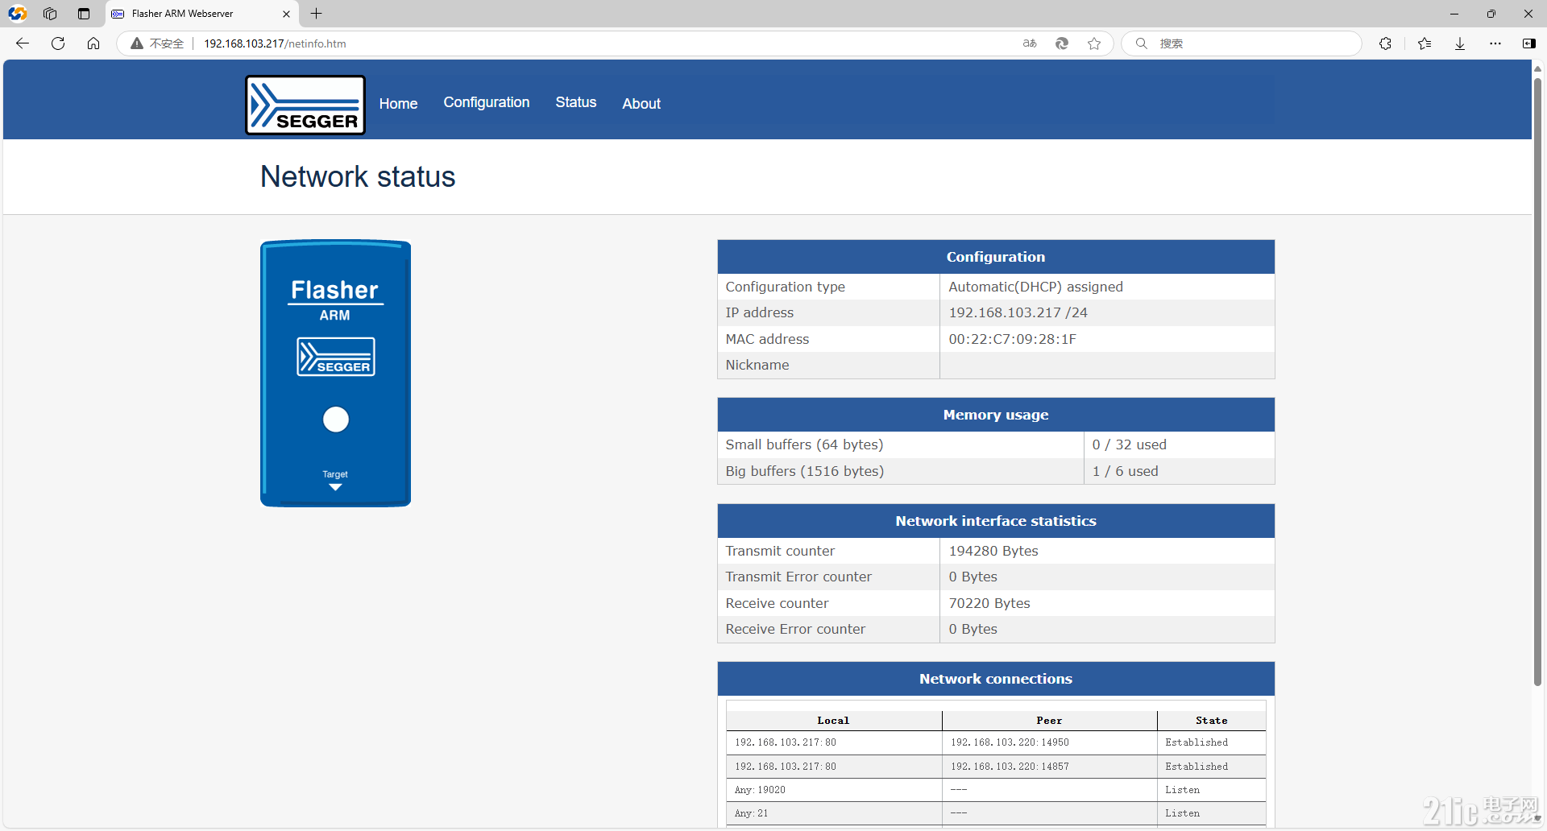Bookmark page with star icon
The image size is (1547, 831).
1094,43
